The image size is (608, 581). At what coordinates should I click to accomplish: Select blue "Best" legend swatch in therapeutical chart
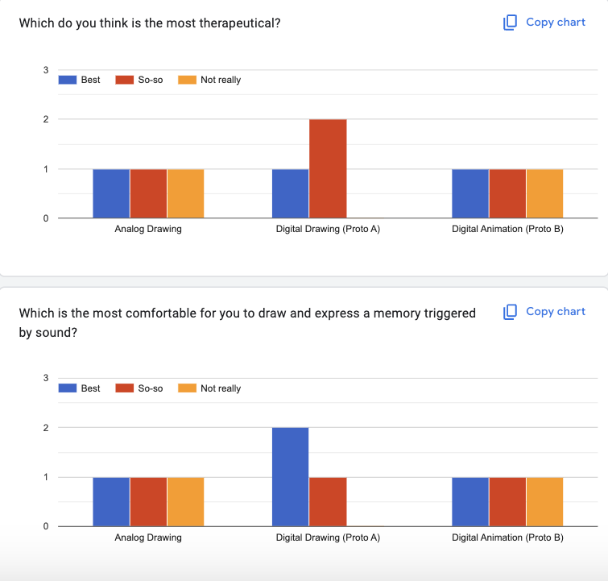[x=68, y=80]
